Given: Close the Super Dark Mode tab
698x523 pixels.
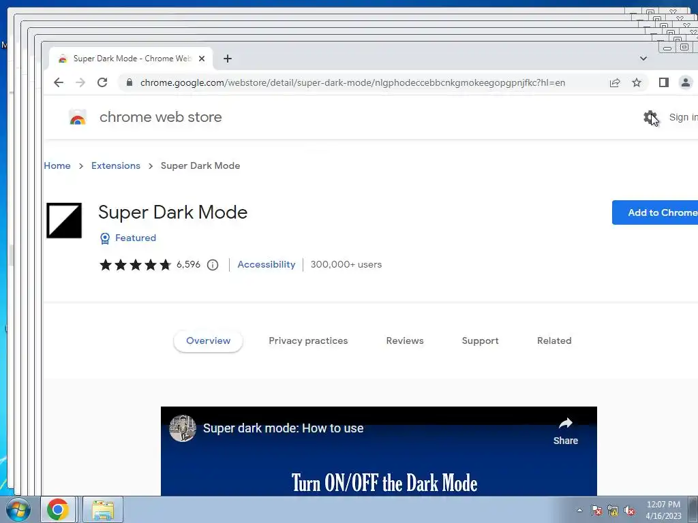Looking at the screenshot, I should coord(202,59).
